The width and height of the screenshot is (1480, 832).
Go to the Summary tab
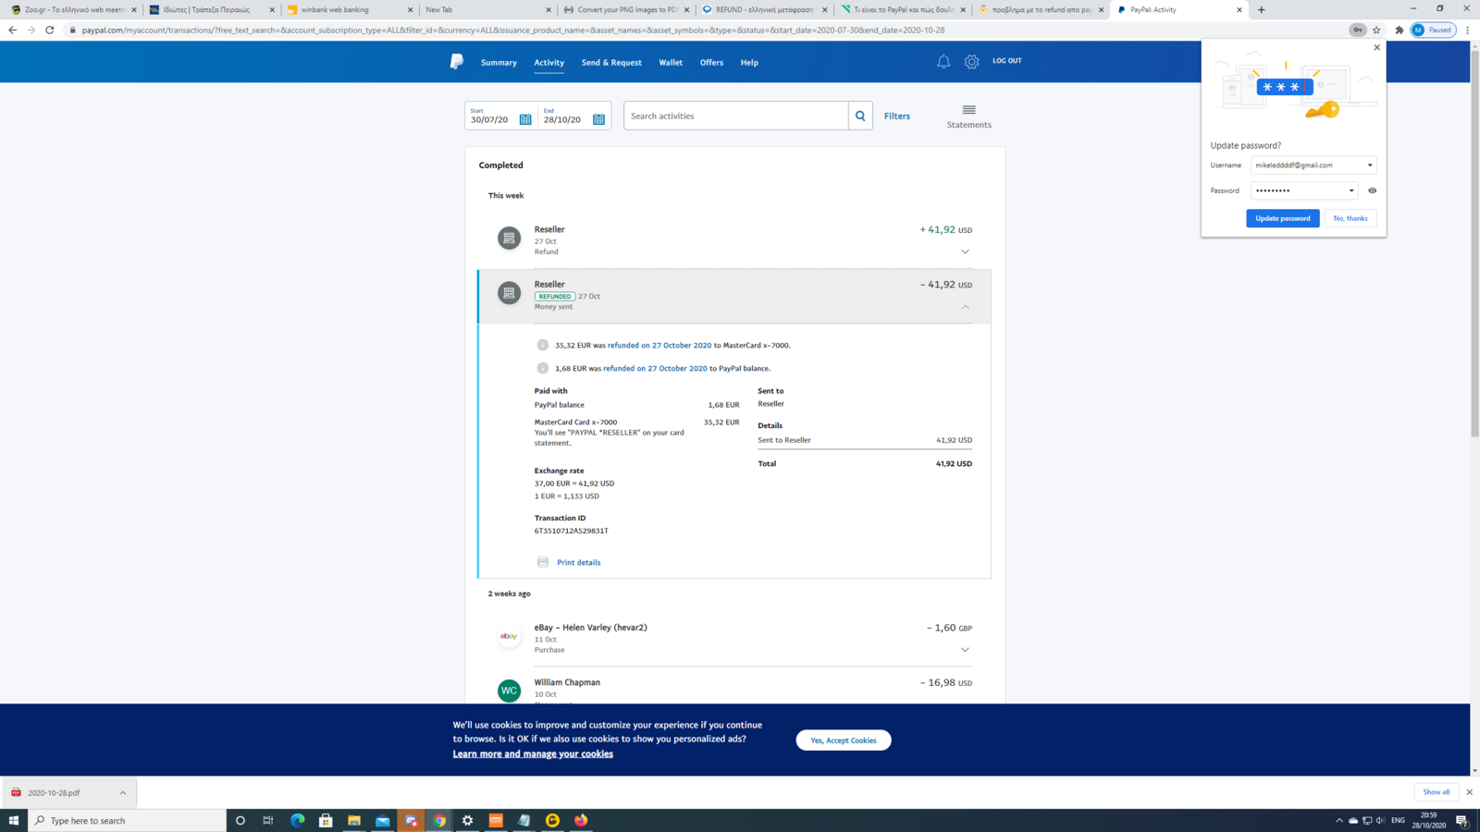tap(499, 63)
